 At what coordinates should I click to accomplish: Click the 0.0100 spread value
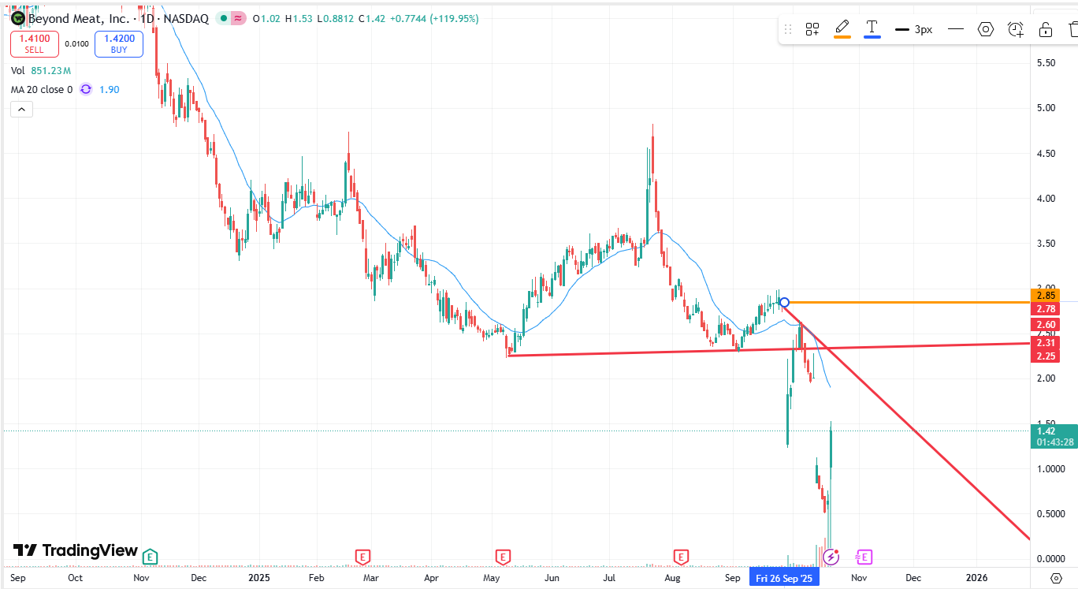click(76, 44)
